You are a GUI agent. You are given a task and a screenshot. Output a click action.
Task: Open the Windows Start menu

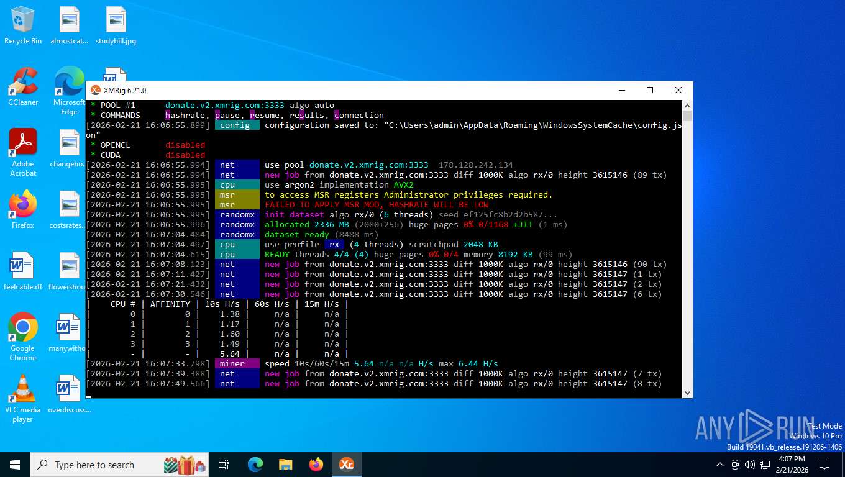(x=15, y=465)
